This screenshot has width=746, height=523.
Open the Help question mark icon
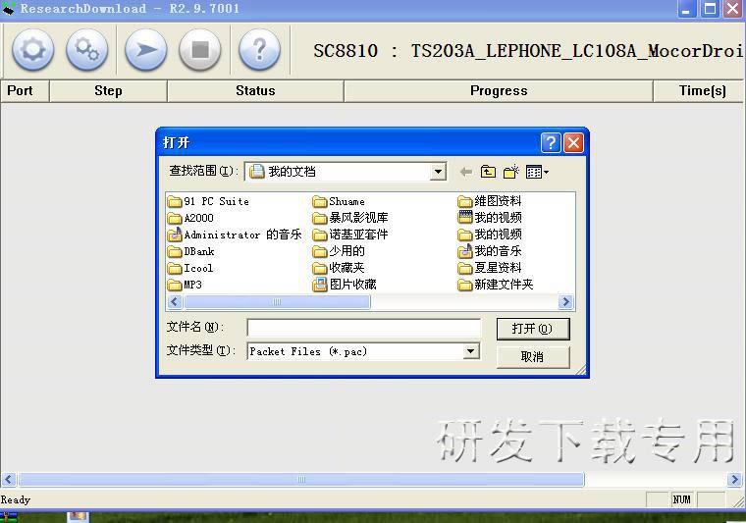click(x=259, y=49)
